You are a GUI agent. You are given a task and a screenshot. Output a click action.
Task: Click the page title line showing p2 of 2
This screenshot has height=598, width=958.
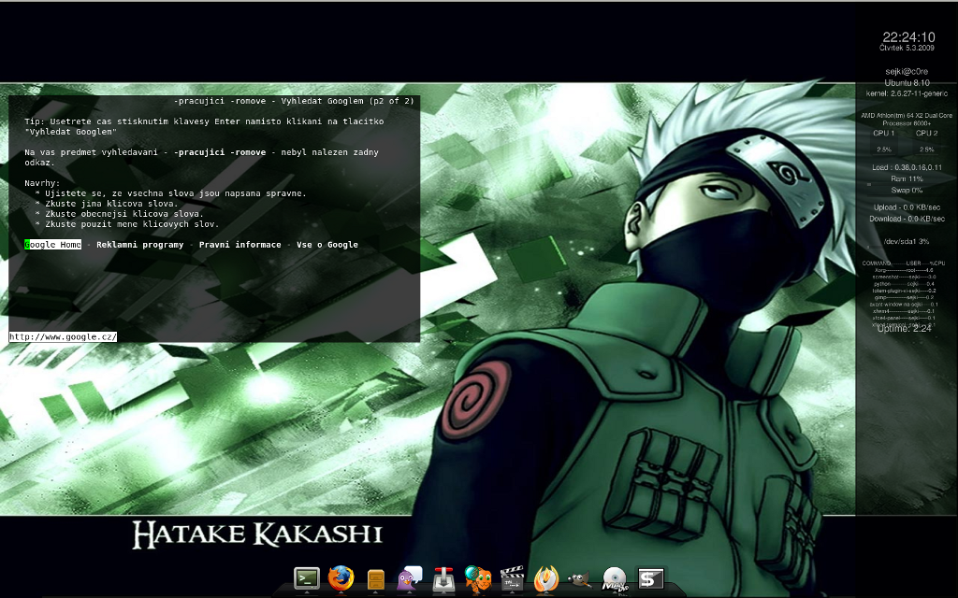coord(294,101)
